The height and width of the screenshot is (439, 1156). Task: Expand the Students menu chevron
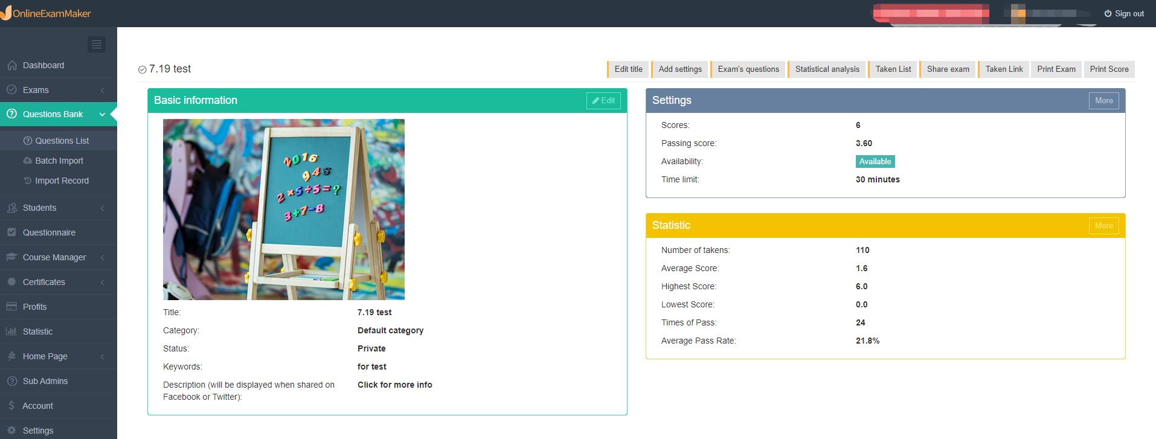[102, 208]
